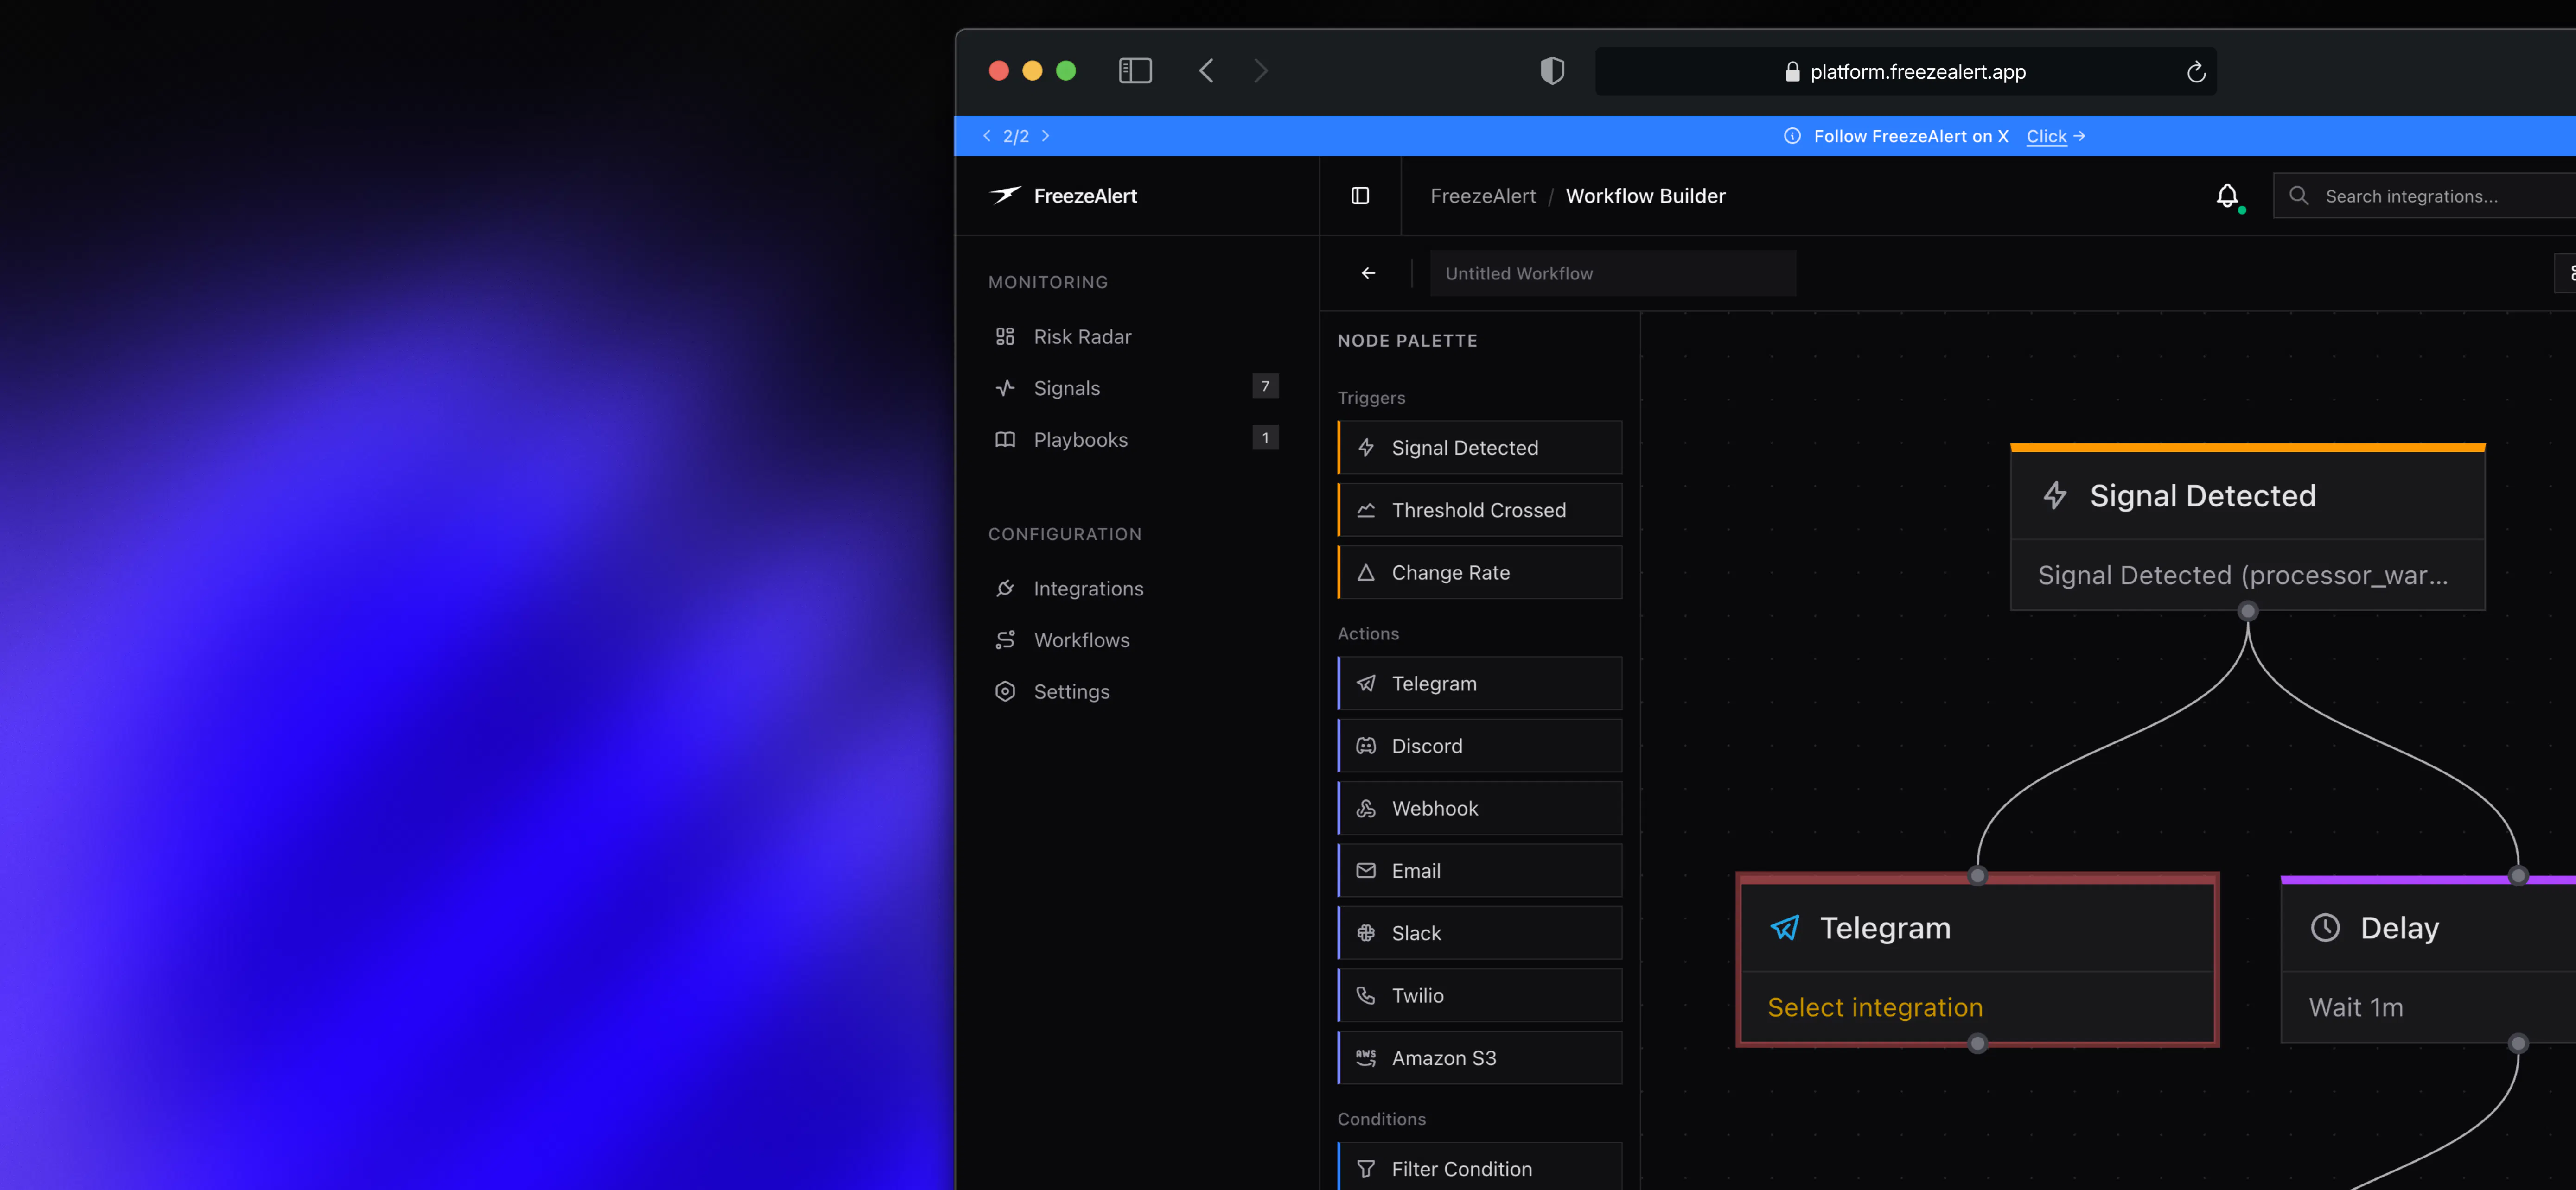Click the Delay node output handle
The height and width of the screenshot is (1190, 2576).
point(2518,1044)
